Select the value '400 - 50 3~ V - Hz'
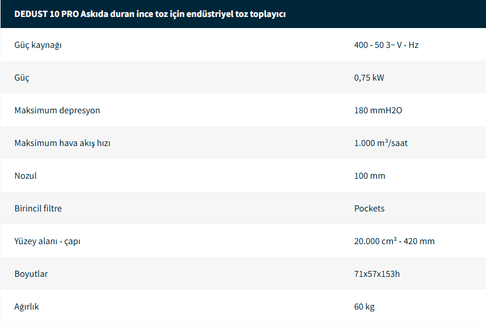 (386, 45)
